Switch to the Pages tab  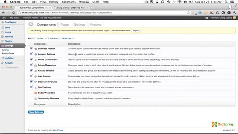pos(65,25)
